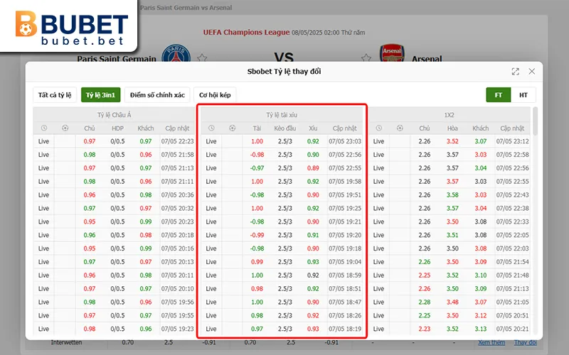The image size is (569, 355).
Task: Click the Xem thêm link
Action: click(491, 342)
